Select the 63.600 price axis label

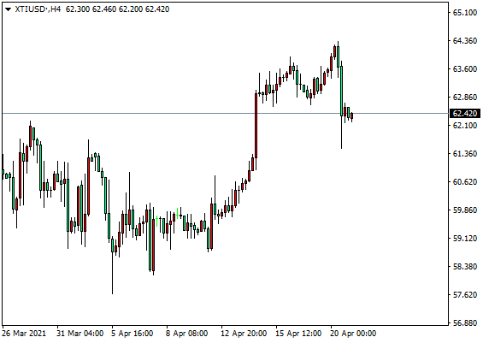(x=465, y=68)
